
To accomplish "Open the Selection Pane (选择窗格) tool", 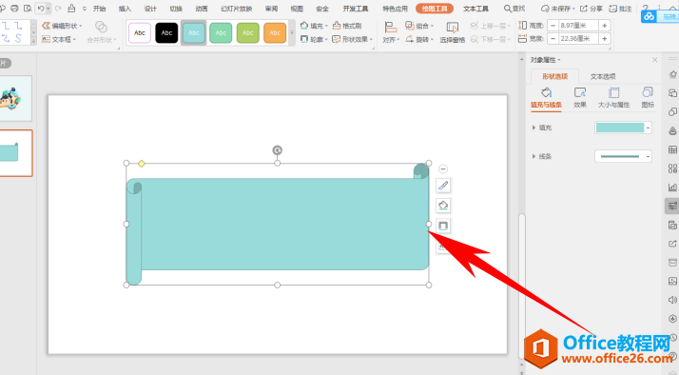I will [x=452, y=28].
